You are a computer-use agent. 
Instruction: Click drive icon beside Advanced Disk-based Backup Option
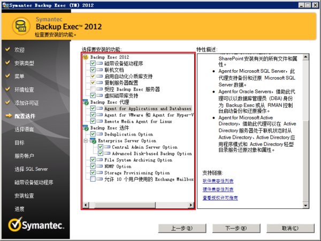coord(108,153)
